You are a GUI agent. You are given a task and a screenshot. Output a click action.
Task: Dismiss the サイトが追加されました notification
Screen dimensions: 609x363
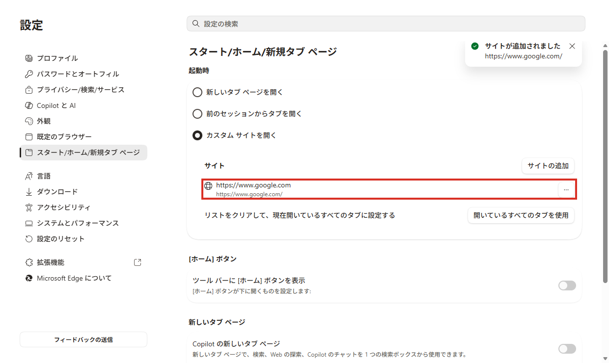coord(572,46)
